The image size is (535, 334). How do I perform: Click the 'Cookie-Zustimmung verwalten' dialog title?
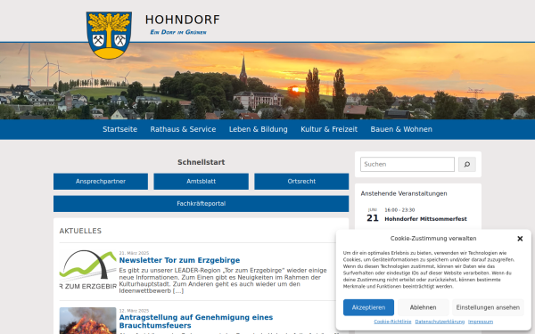click(433, 239)
